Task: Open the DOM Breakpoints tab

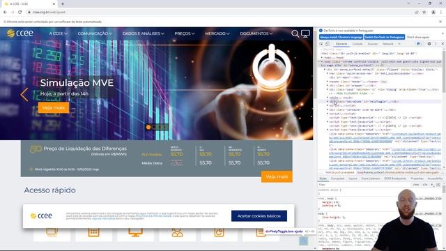Action: (x=395, y=178)
